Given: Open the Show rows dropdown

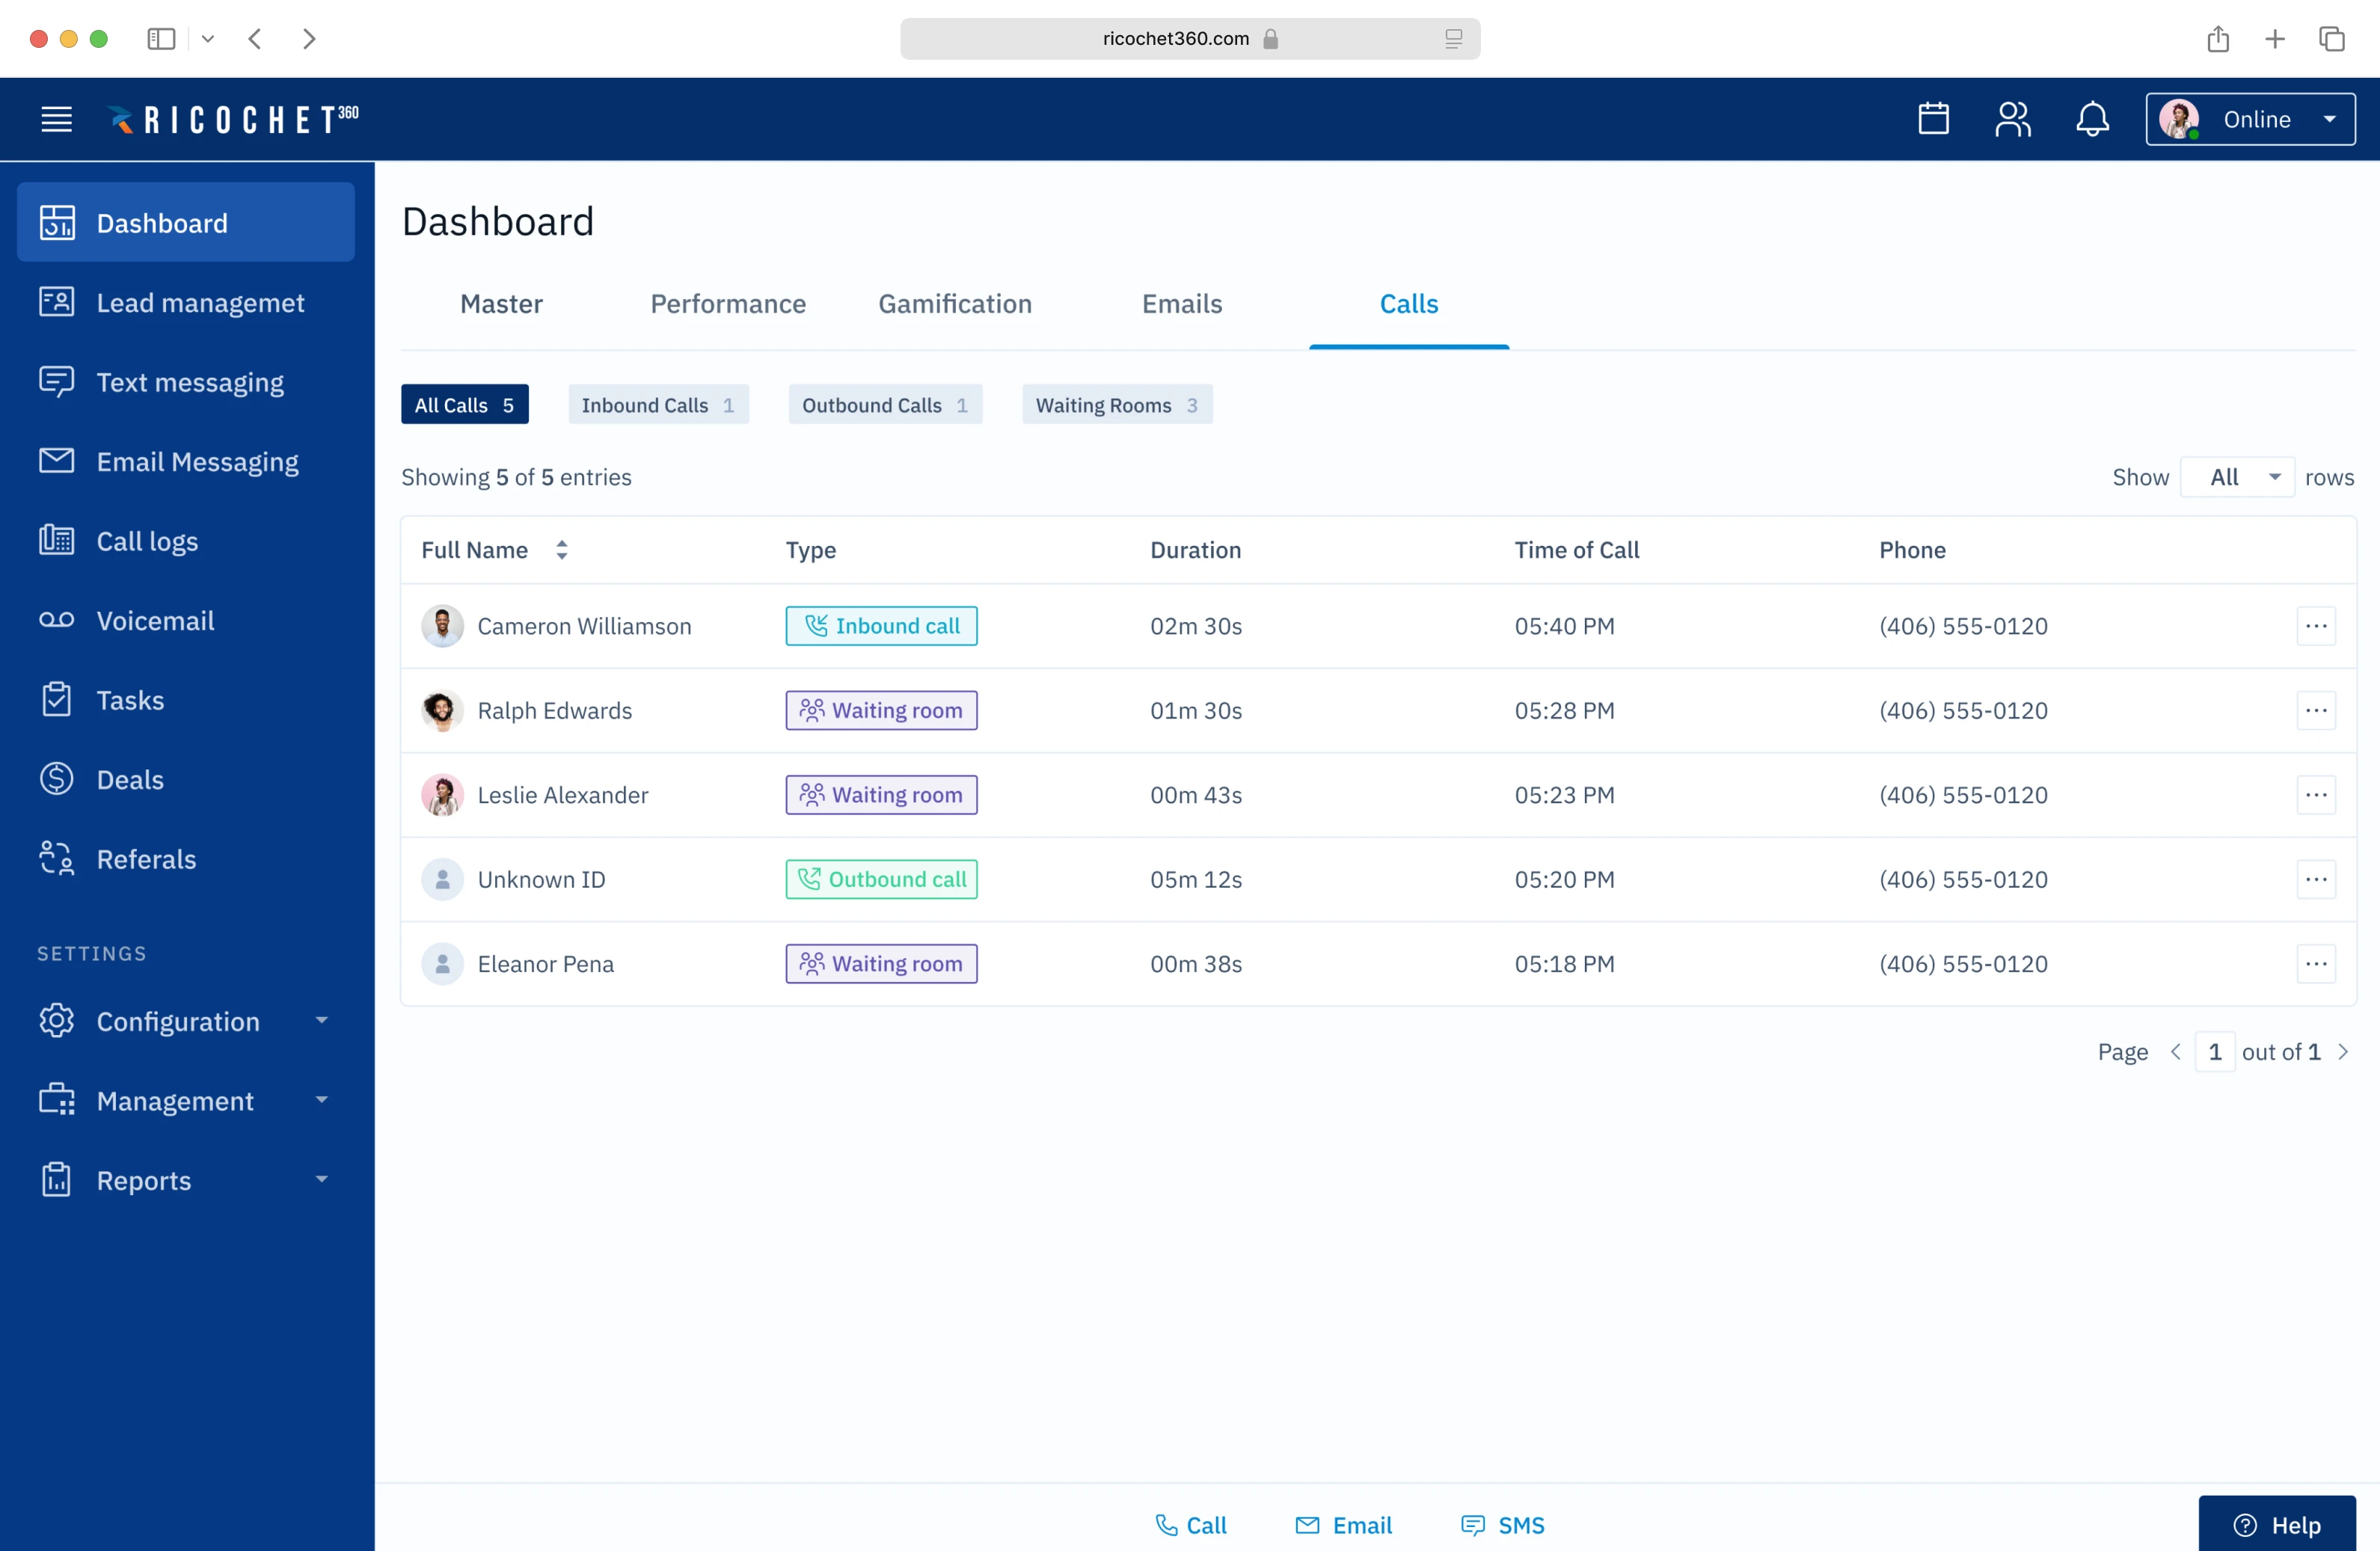Looking at the screenshot, I should click(2237, 477).
